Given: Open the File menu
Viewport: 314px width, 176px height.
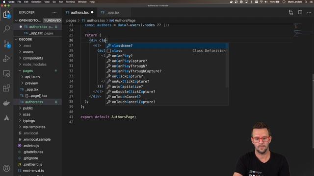Looking at the screenshot, I should point(19,2).
